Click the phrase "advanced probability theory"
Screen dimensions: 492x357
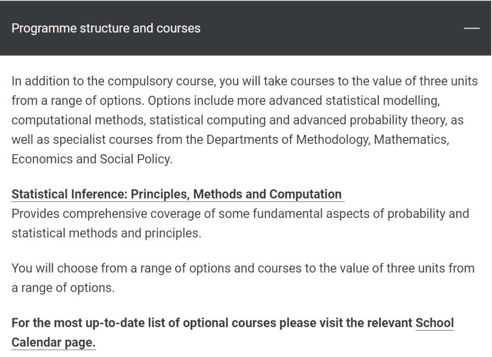click(369, 120)
